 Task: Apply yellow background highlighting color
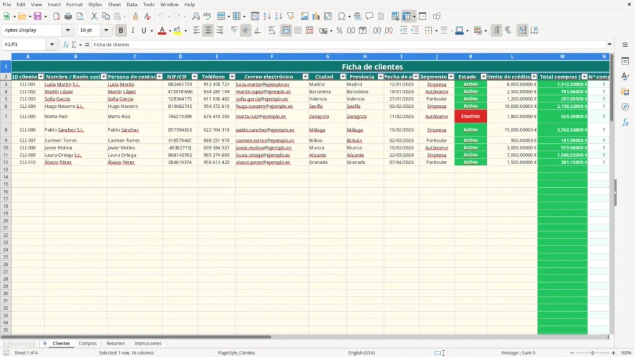tap(177, 30)
